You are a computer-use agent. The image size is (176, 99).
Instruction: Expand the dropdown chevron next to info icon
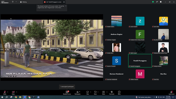click(x=16, y=2)
